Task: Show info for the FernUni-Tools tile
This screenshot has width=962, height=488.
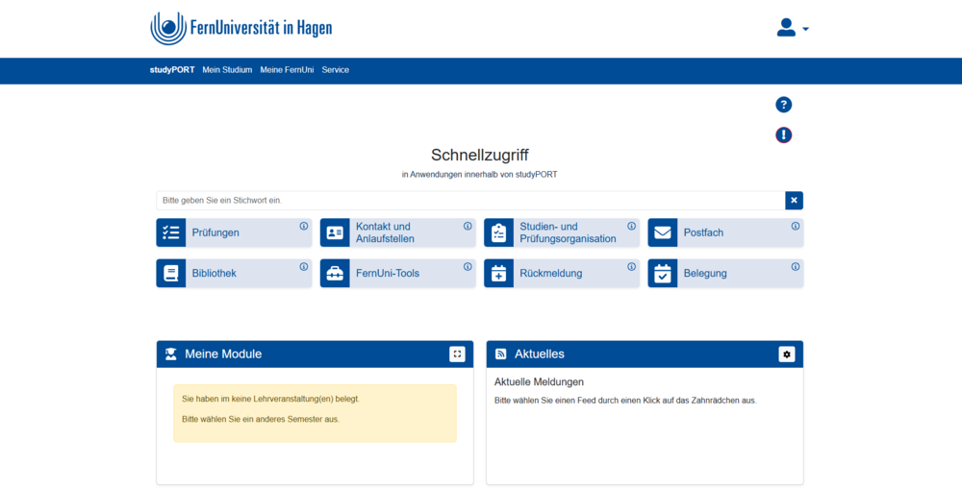Action: pyautogui.click(x=468, y=266)
